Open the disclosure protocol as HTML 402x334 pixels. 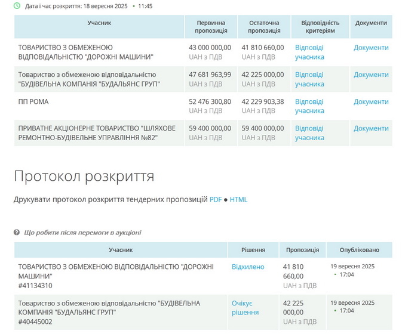coord(238,200)
